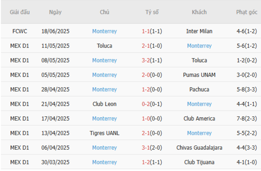
Task: Open the FCWC league label
Action: [20, 31]
